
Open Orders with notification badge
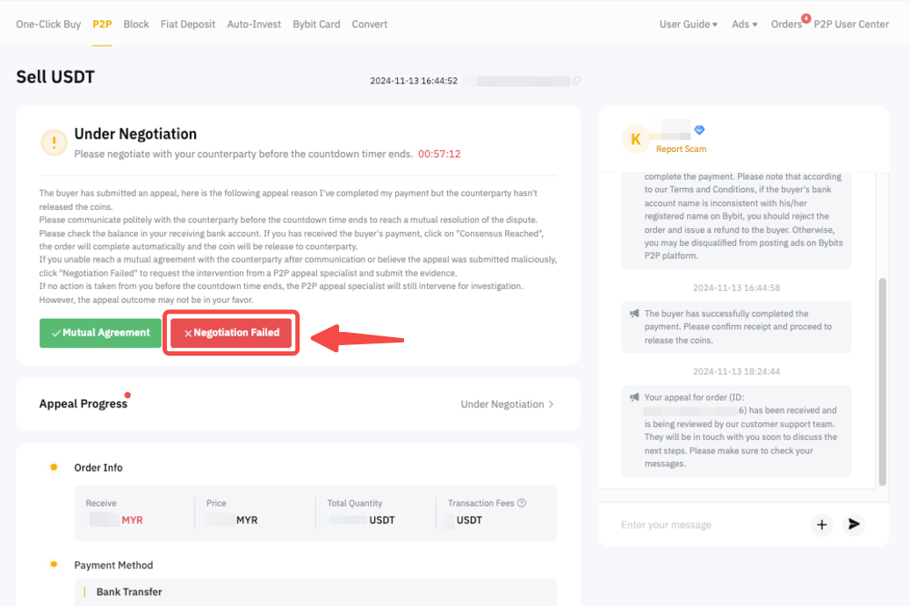click(x=787, y=25)
